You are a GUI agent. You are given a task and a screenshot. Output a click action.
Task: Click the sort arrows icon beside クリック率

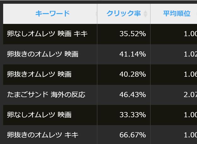click(145, 14)
